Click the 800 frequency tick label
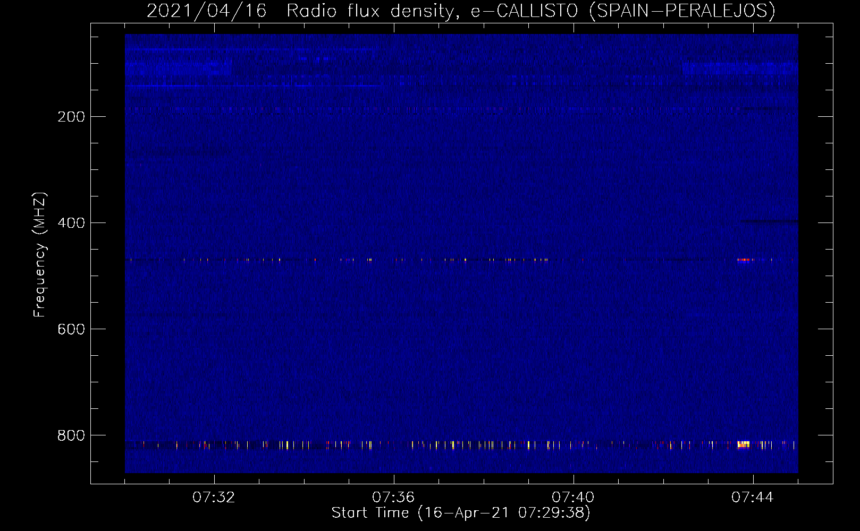Screen dimensions: 860x531 pos(71,435)
